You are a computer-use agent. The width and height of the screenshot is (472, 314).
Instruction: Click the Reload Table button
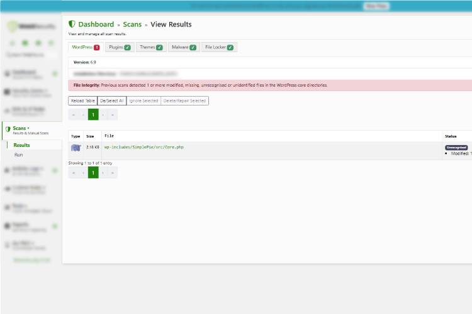pos(82,100)
